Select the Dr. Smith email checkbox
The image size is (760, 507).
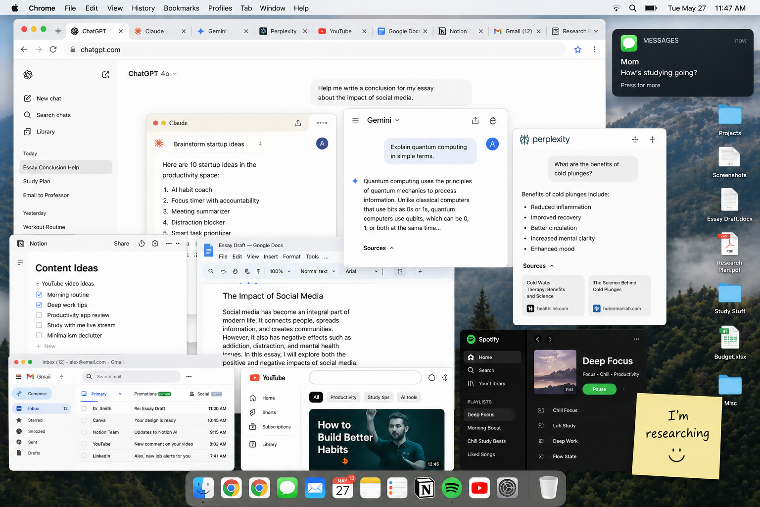pos(84,408)
